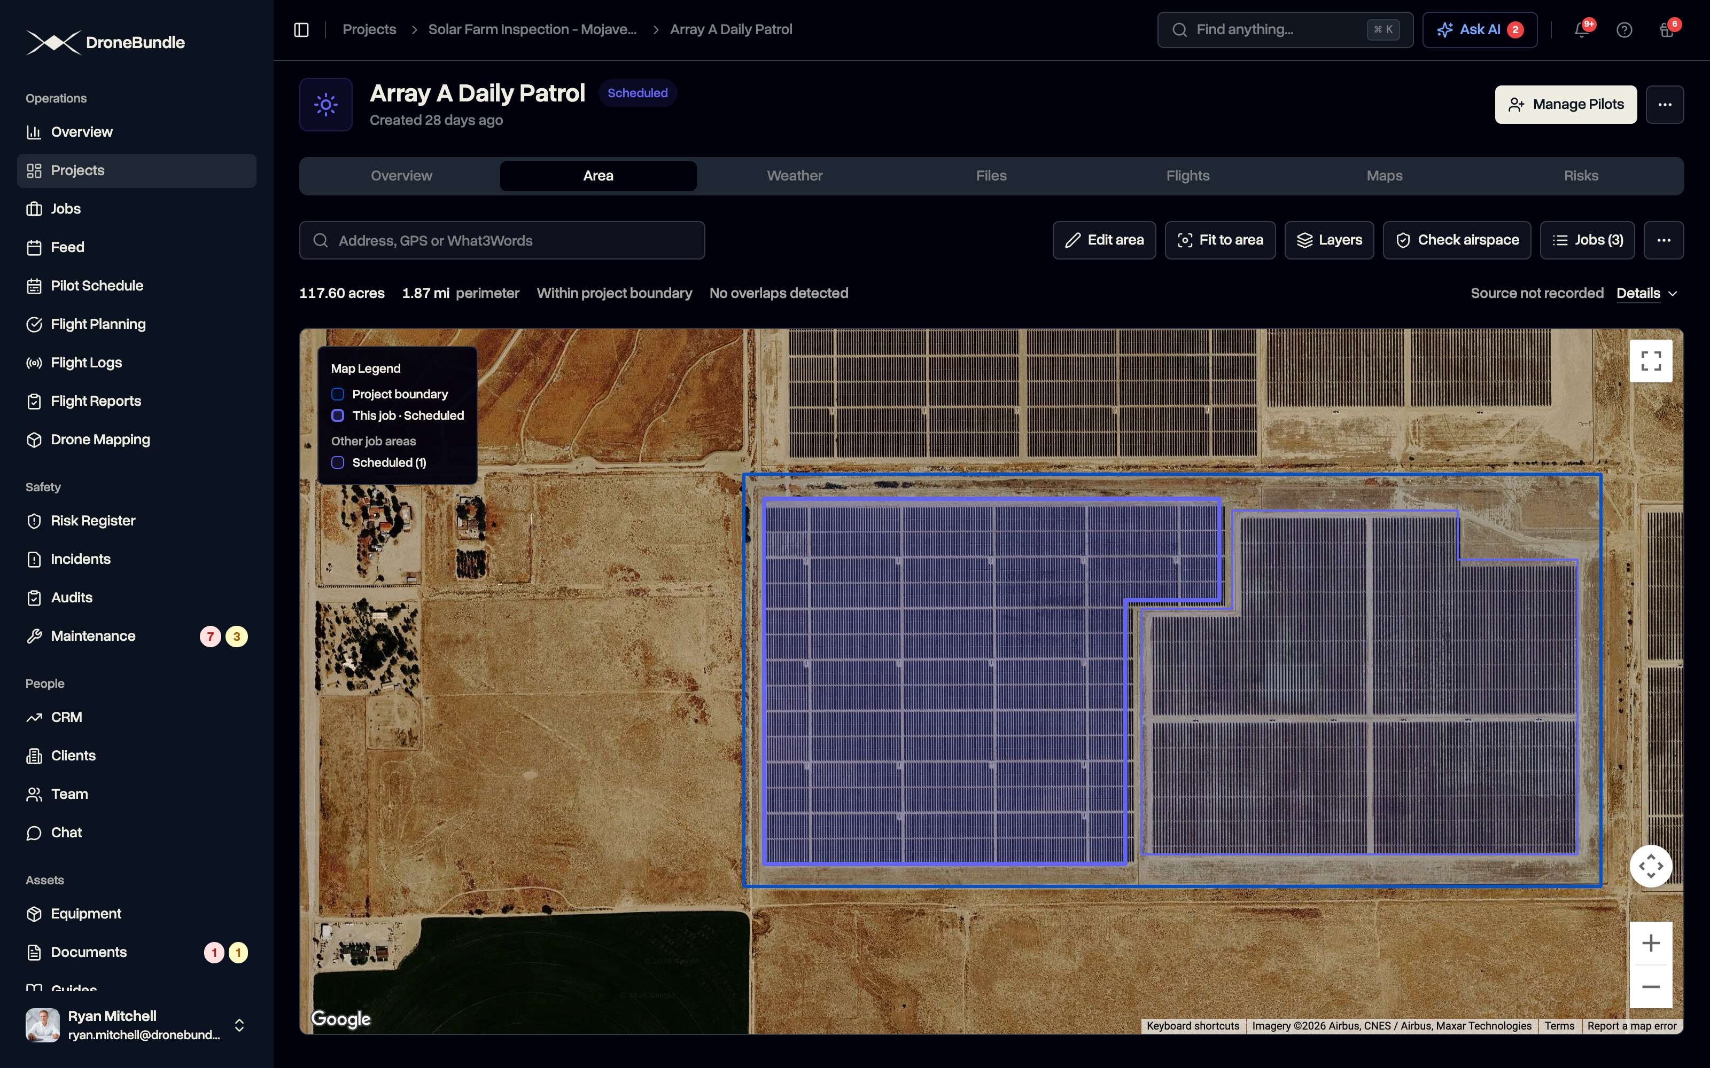Open the help question mark icon

(x=1624, y=30)
